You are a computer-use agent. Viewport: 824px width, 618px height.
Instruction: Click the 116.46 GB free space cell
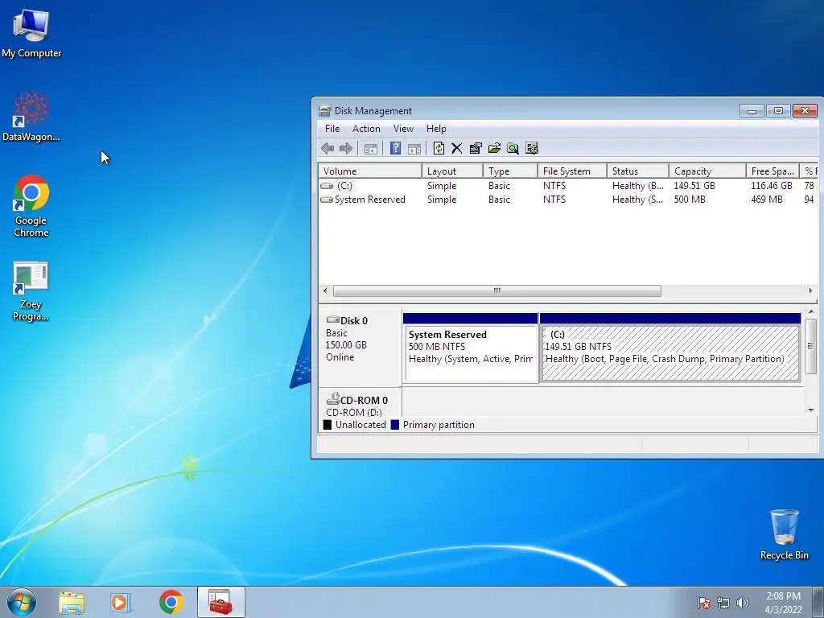[772, 186]
